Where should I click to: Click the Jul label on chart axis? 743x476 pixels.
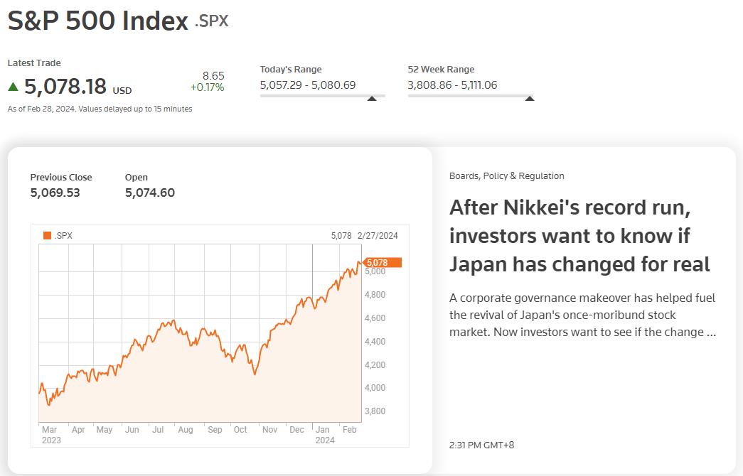(158, 430)
